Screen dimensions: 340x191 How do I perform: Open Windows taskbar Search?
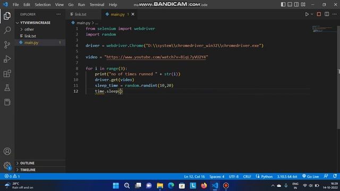[127, 186]
